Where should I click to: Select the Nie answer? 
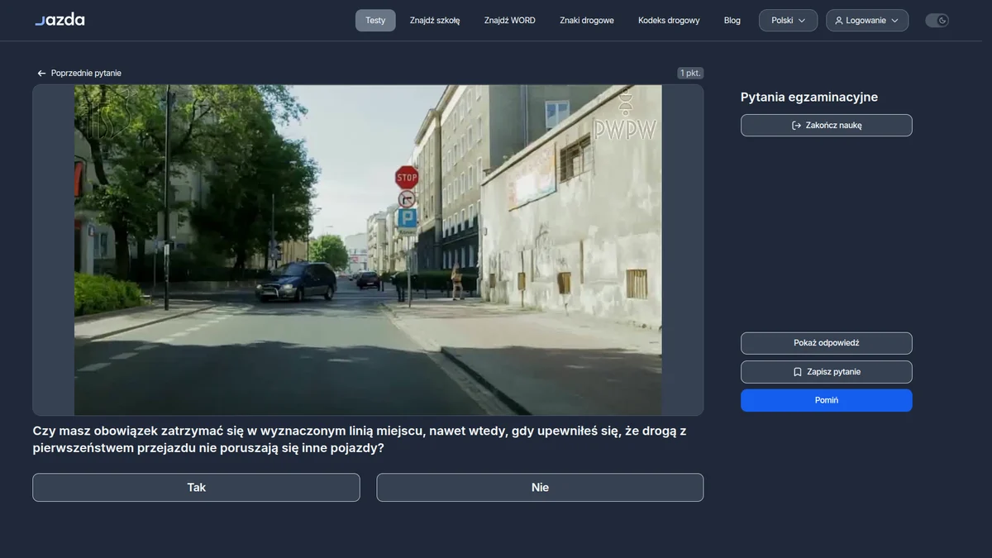pos(540,488)
